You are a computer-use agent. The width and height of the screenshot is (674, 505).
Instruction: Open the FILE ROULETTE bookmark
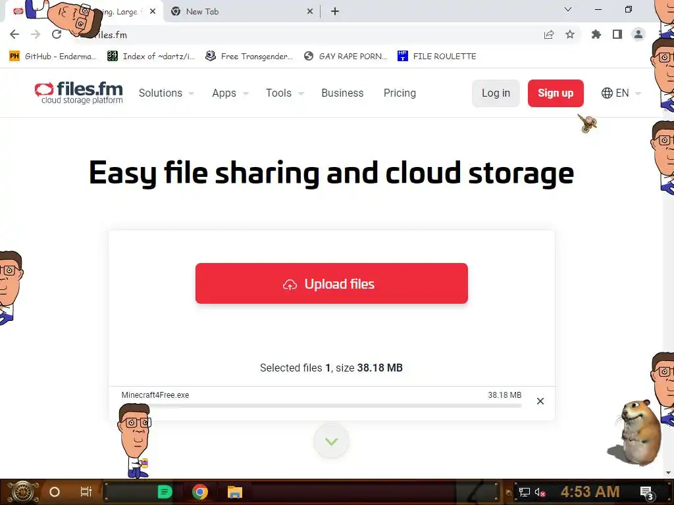tap(437, 57)
